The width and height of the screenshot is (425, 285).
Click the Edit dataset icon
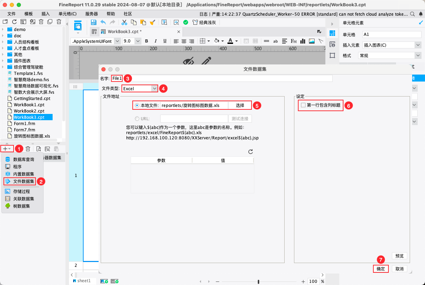pyautogui.click(x=47, y=149)
